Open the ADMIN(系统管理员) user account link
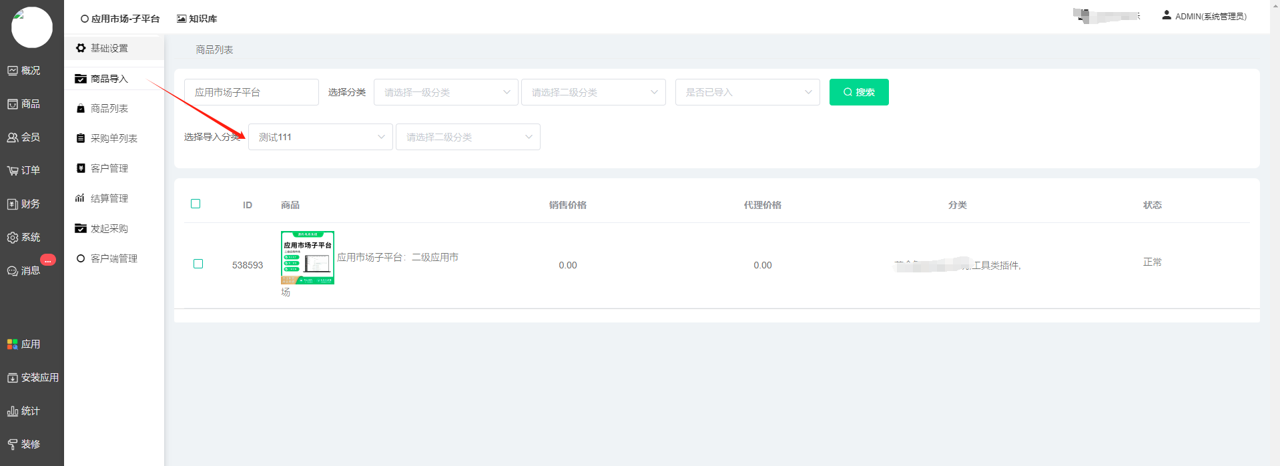Image resolution: width=1280 pixels, height=466 pixels. pos(1204,16)
